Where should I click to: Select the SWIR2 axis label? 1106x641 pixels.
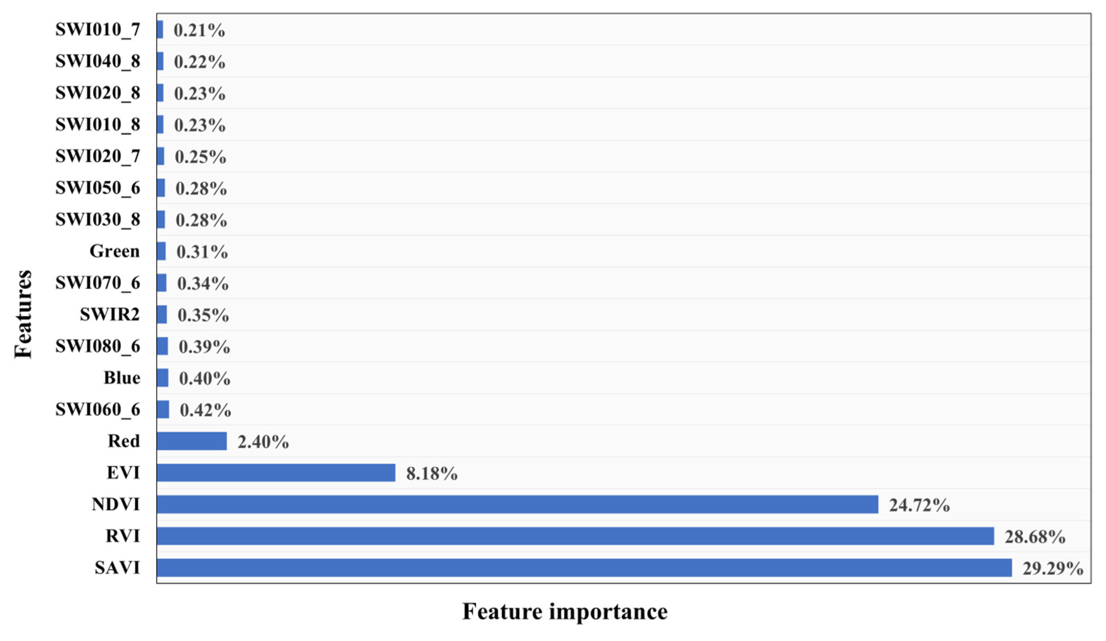(109, 314)
